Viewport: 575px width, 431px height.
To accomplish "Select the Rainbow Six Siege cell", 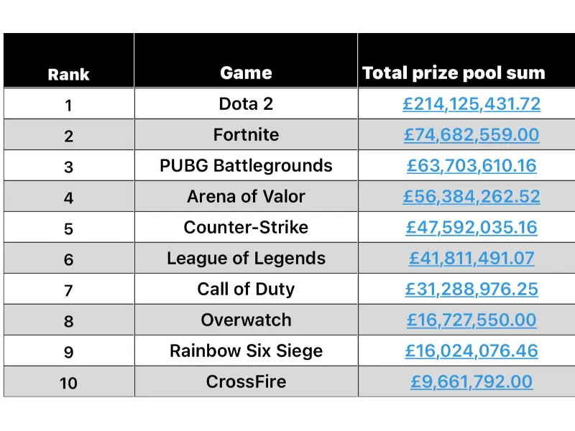I will [246, 351].
